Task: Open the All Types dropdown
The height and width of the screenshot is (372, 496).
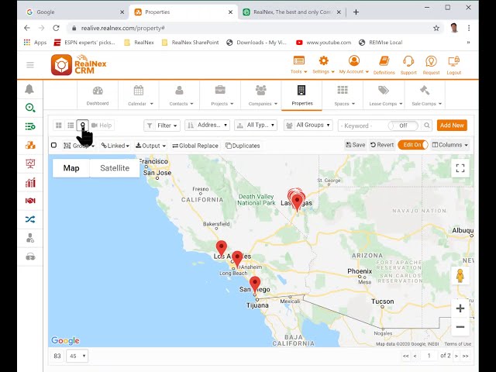Action: coord(256,126)
